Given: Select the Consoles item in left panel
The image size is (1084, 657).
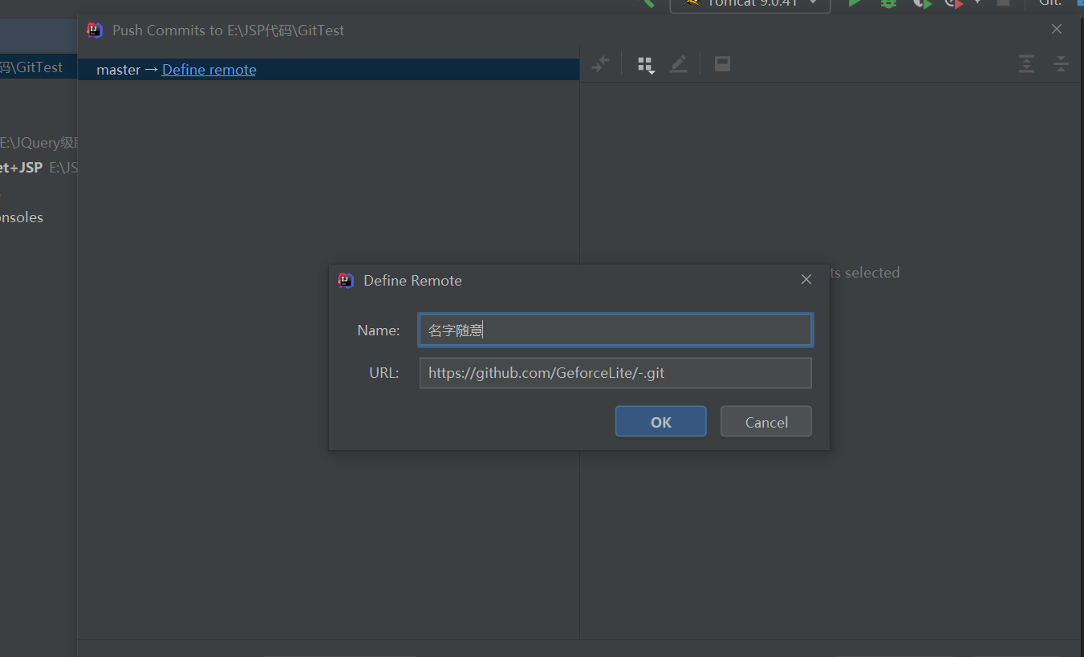Looking at the screenshot, I should point(22,217).
